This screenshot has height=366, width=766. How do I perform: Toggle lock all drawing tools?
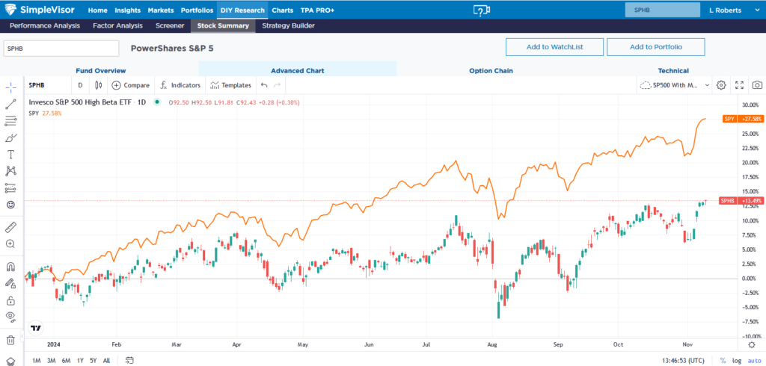pyautogui.click(x=10, y=300)
